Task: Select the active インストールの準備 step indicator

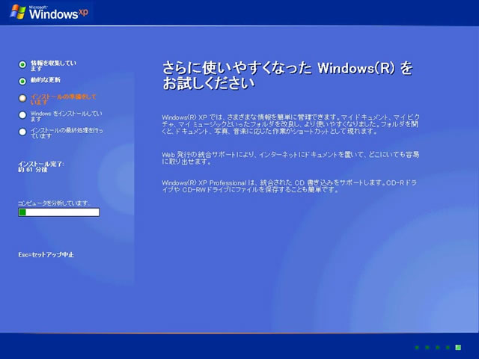Action: pyautogui.click(x=22, y=97)
